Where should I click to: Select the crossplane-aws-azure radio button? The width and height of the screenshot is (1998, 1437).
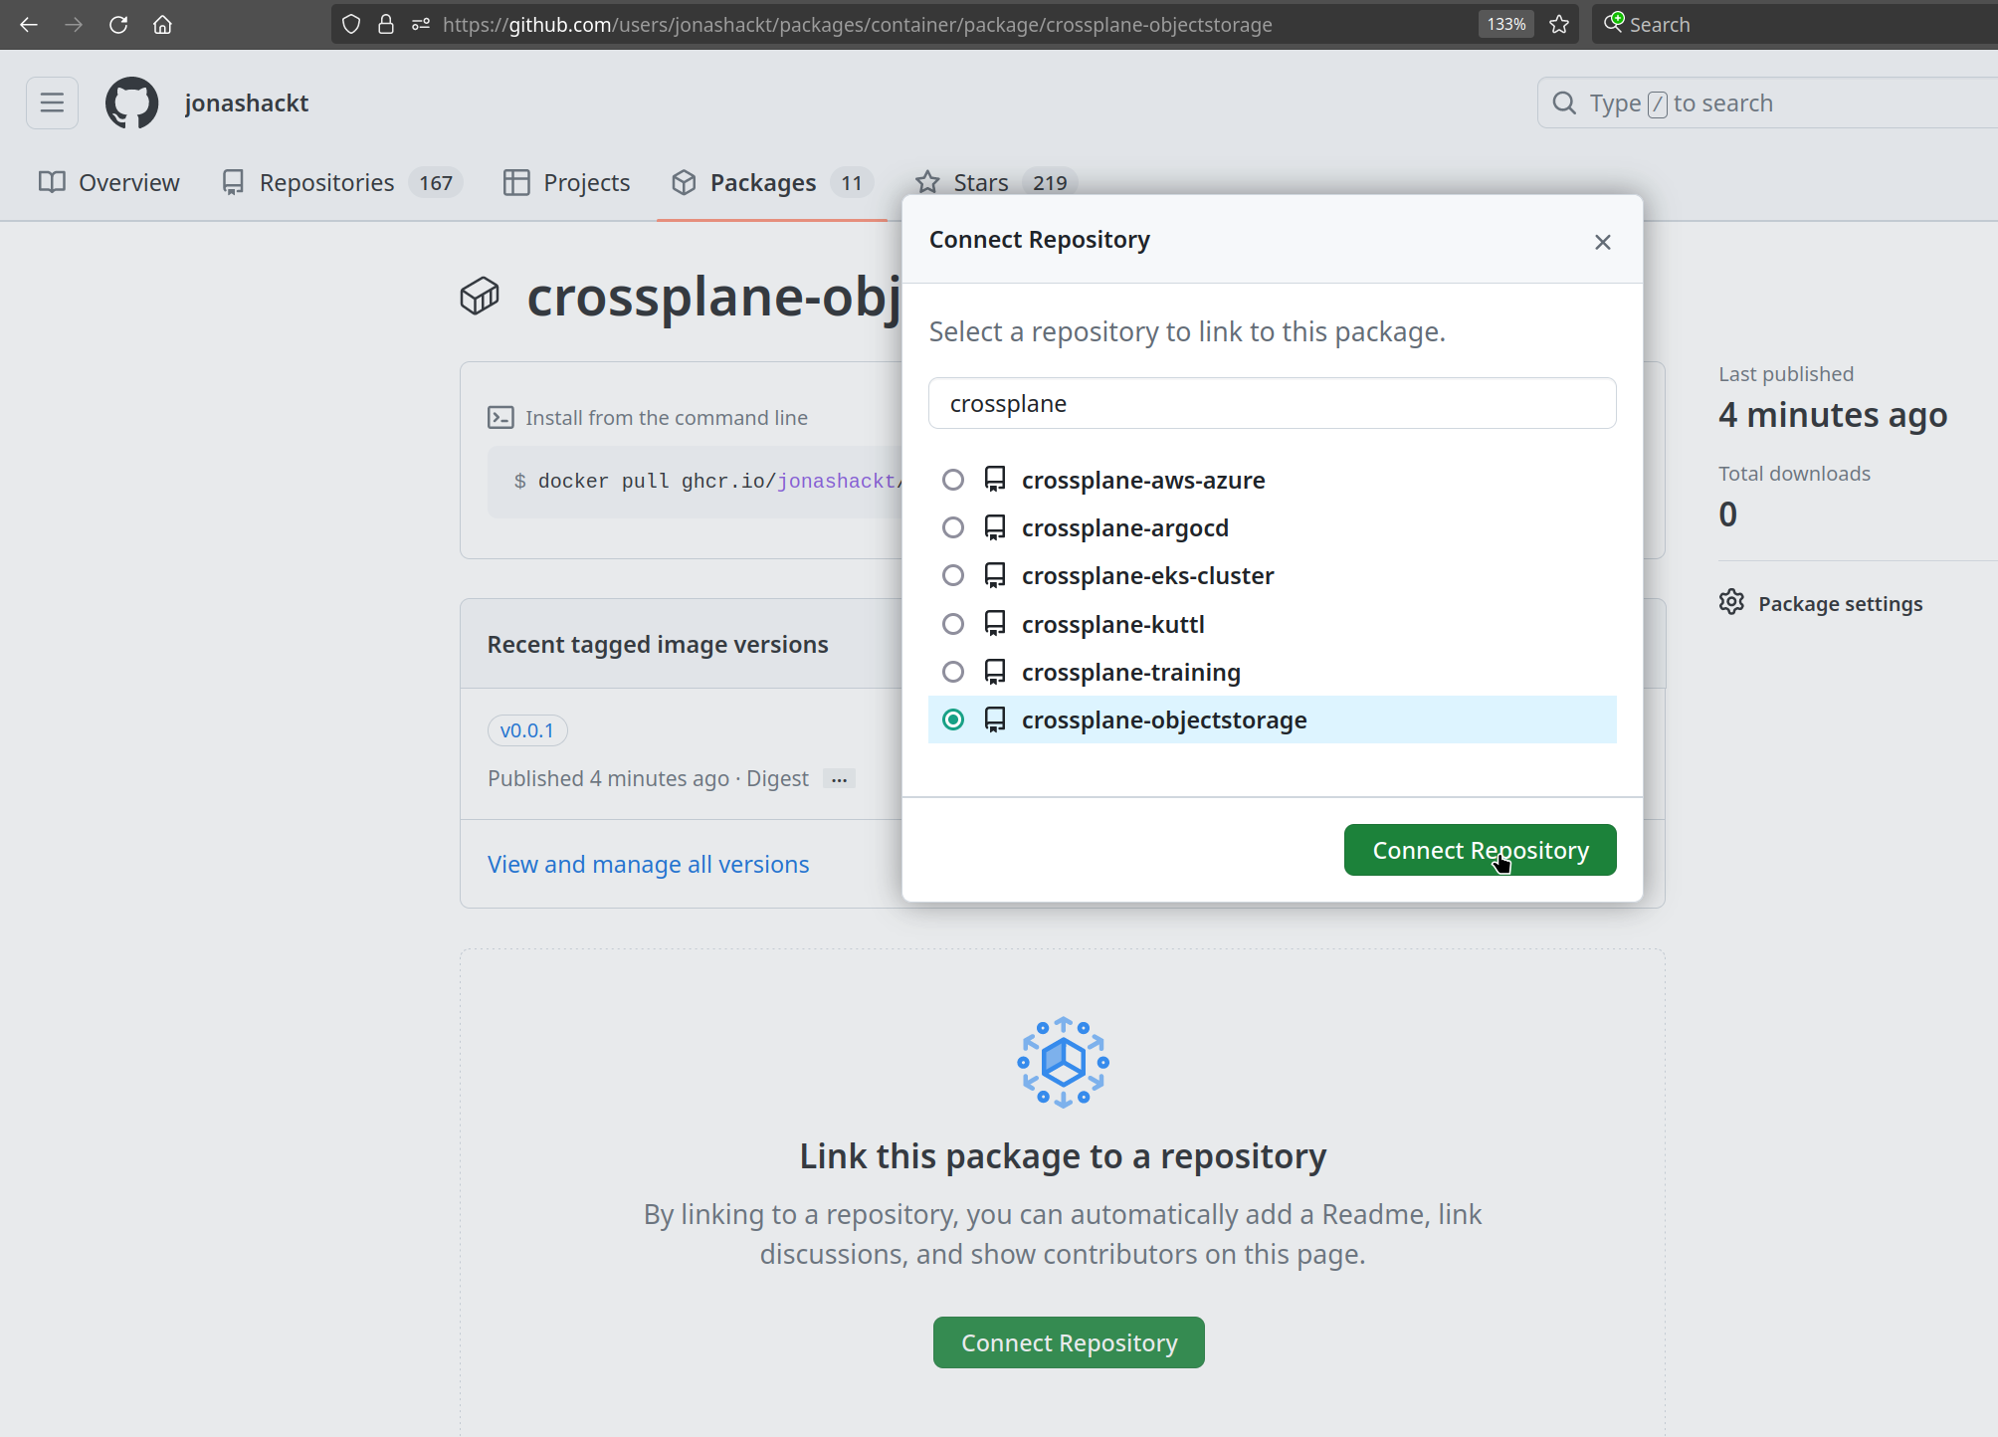(x=953, y=480)
